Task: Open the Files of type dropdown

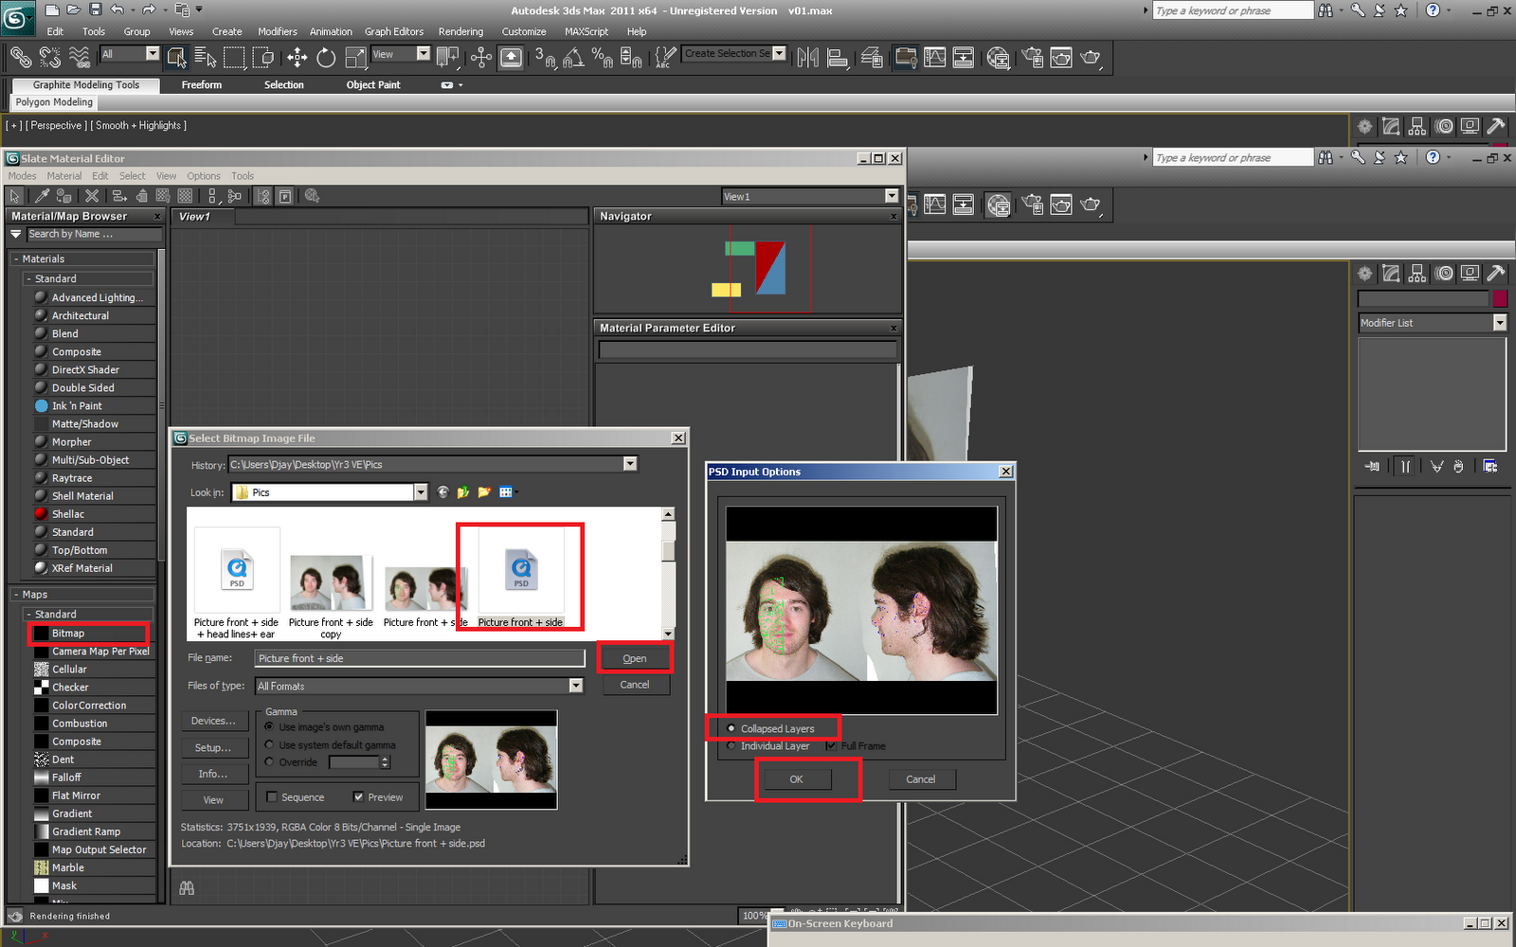Action: point(576,685)
